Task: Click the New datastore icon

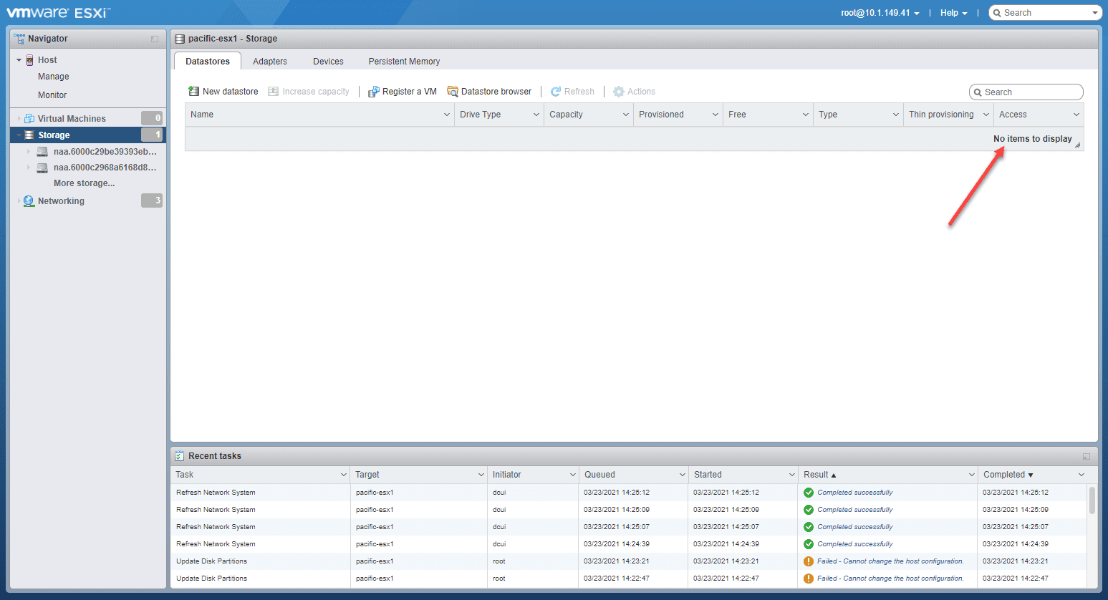Action: click(193, 91)
